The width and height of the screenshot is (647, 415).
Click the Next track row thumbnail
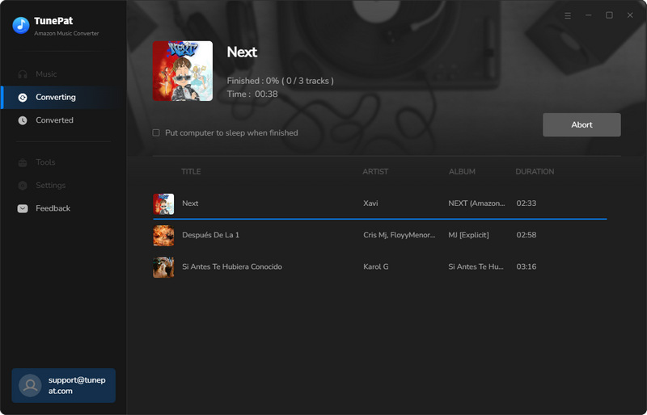163,203
